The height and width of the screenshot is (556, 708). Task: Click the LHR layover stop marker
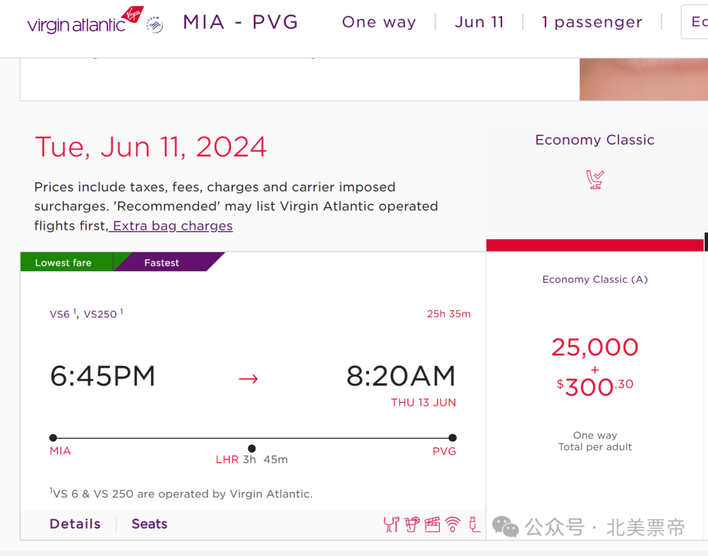pos(252,448)
